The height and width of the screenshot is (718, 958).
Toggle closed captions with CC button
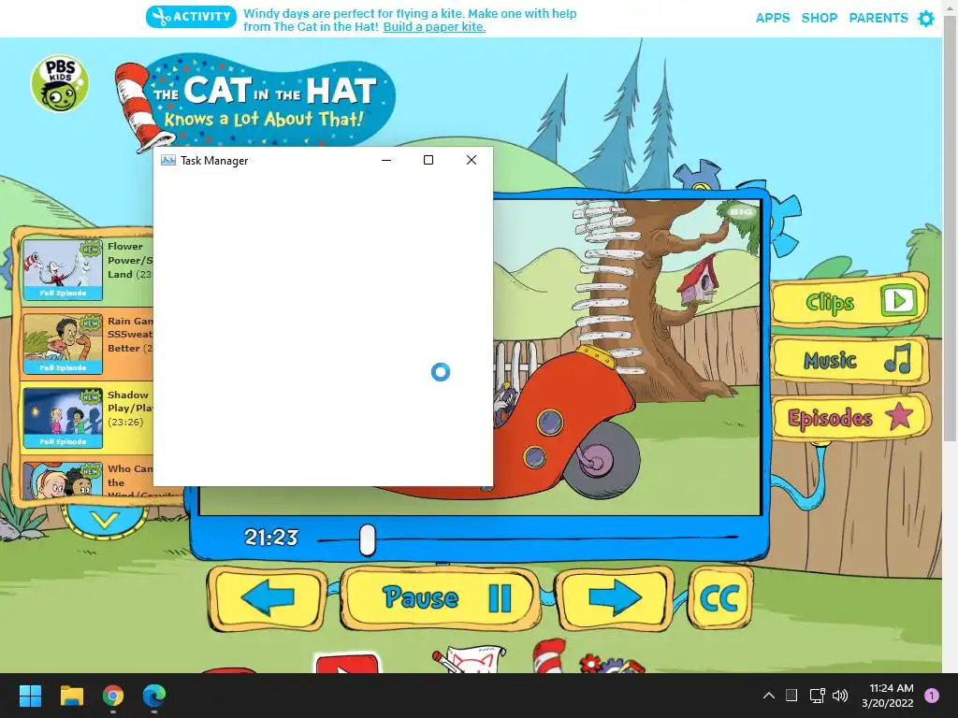[x=719, y=597]
